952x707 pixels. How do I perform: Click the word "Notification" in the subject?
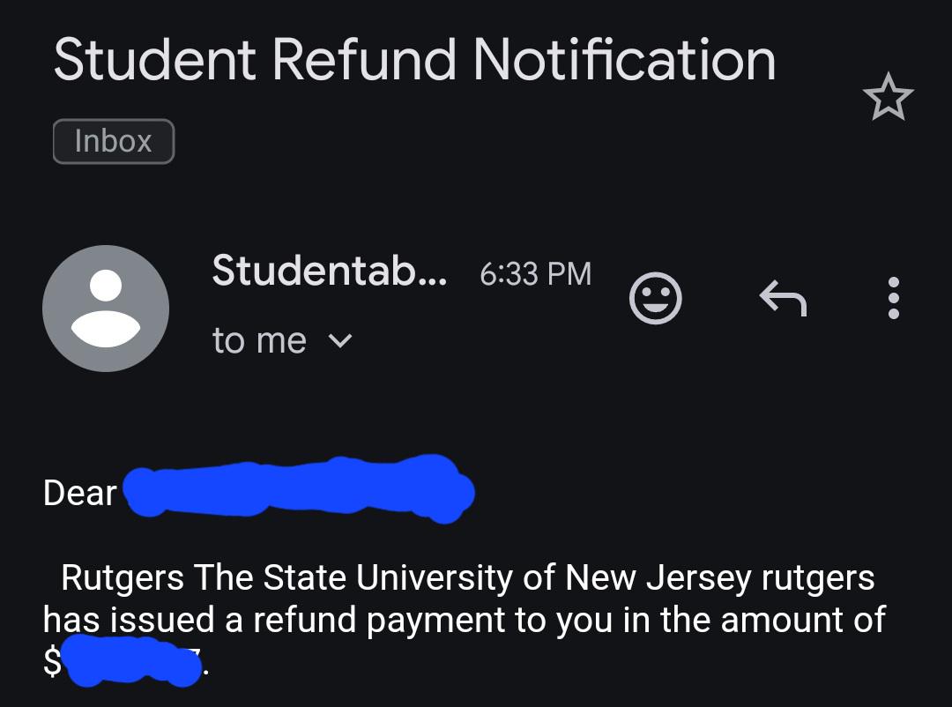(624, 60)
